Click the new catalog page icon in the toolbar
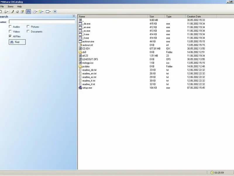234x176 pixels. point(1,11)
